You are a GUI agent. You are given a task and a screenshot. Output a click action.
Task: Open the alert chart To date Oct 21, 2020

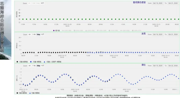173,3
